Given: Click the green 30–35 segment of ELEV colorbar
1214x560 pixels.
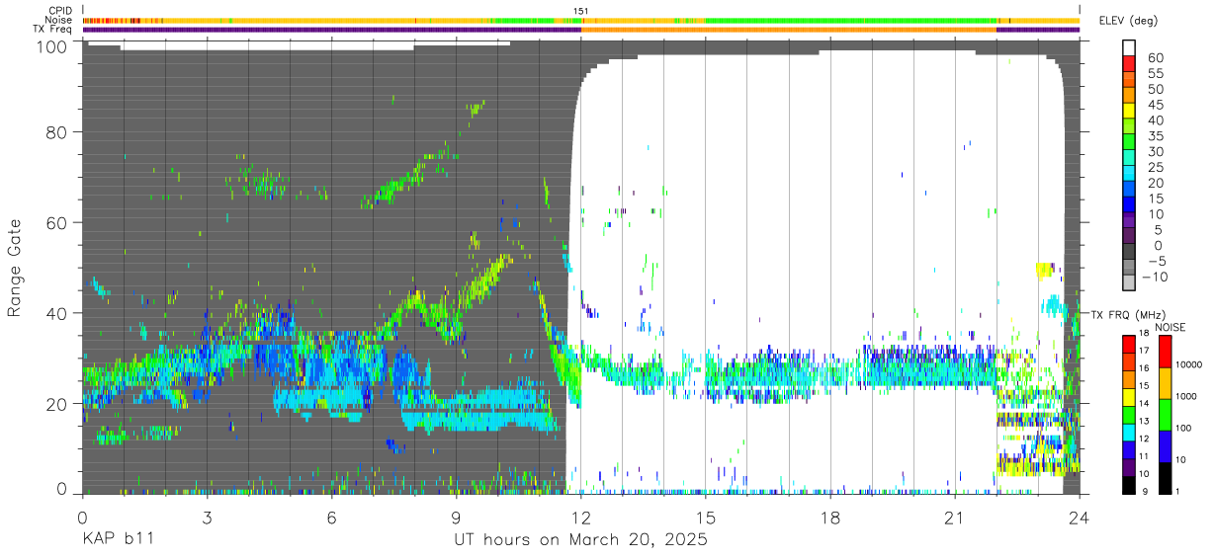Looking at the screenshot, I should pyautogui.click(x=1130, y=143).
